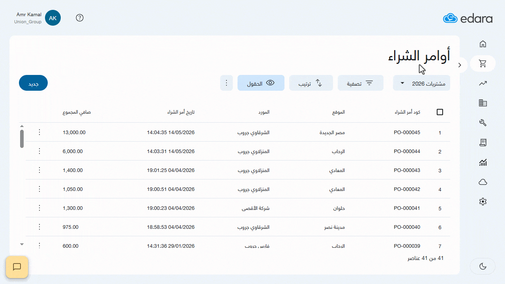Click the جديد new order button
The image size is (505, 284).
click(33, 83)
